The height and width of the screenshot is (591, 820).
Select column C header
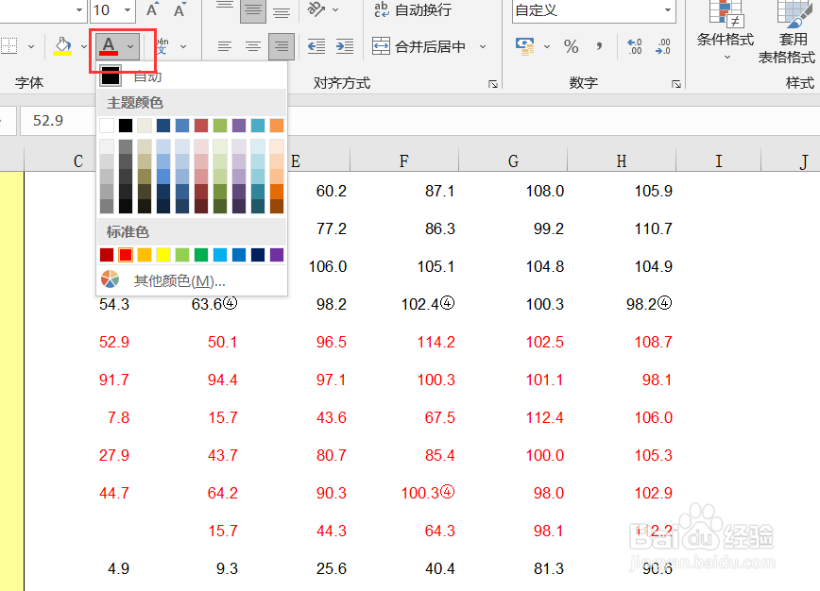tap(77, 160)
